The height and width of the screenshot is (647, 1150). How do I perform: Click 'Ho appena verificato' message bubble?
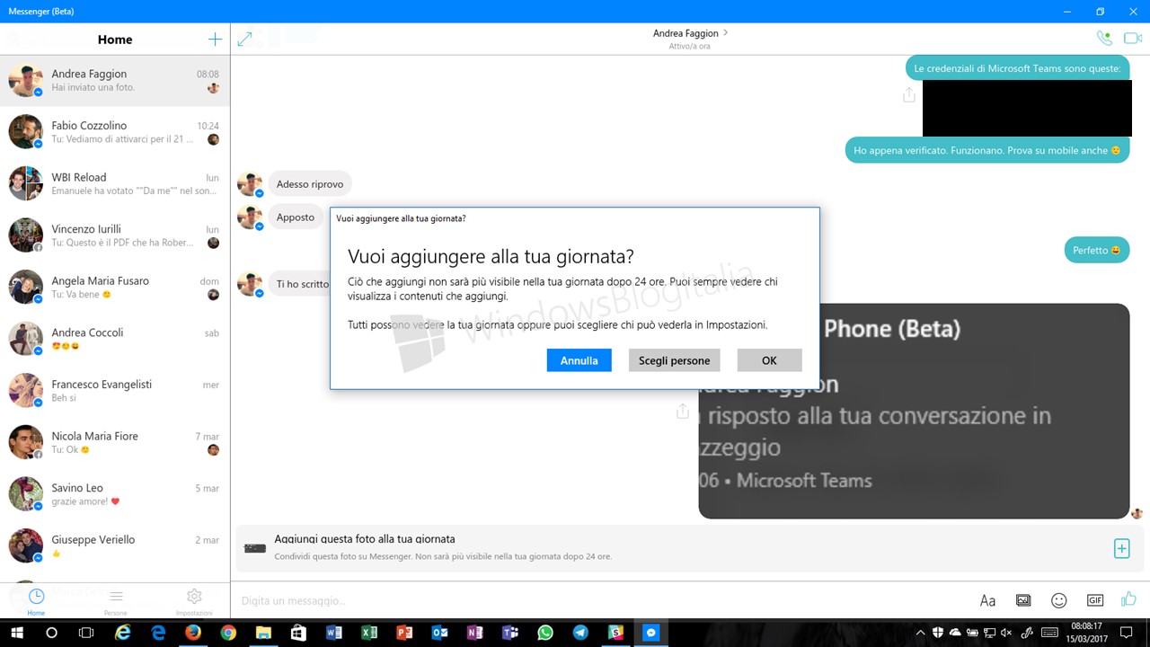point(986,150)
